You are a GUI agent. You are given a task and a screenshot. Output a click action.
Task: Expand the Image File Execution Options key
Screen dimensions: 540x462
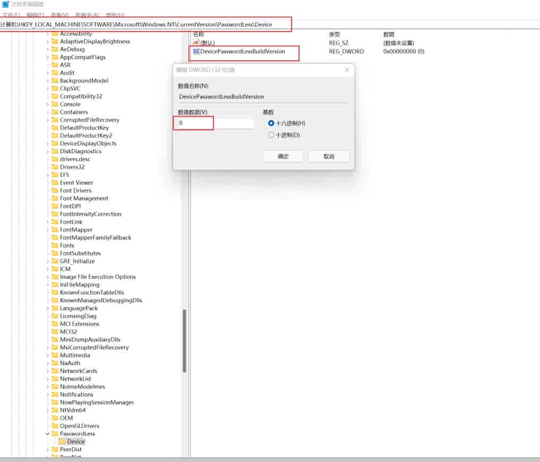pyautogui.click(x=47, y=277)
